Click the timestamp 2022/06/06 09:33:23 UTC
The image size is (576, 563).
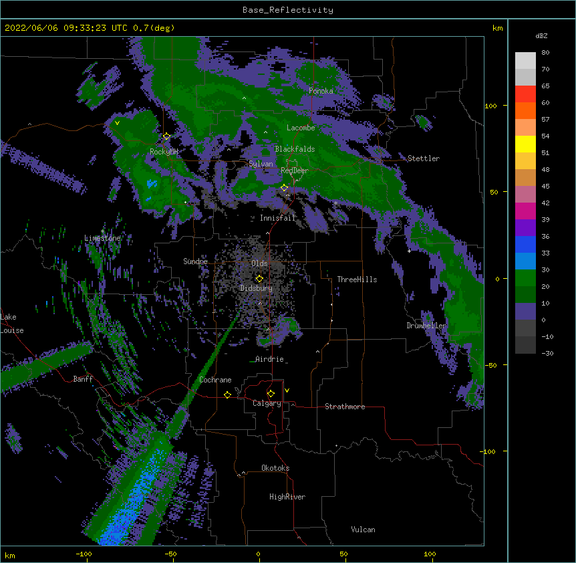pyautogui.click(x=65, y=28)
